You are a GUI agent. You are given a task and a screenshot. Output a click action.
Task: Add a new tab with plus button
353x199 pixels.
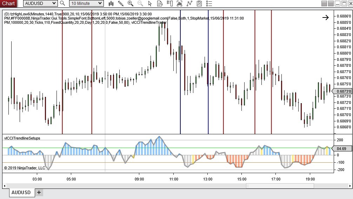(x=39, y=192)
